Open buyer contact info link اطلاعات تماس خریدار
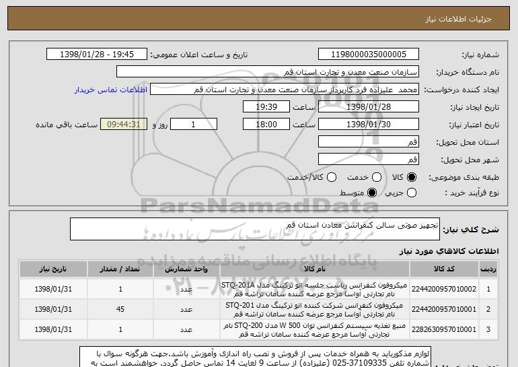The width and height of the screenshot is (518, 367). coord(111,90)
